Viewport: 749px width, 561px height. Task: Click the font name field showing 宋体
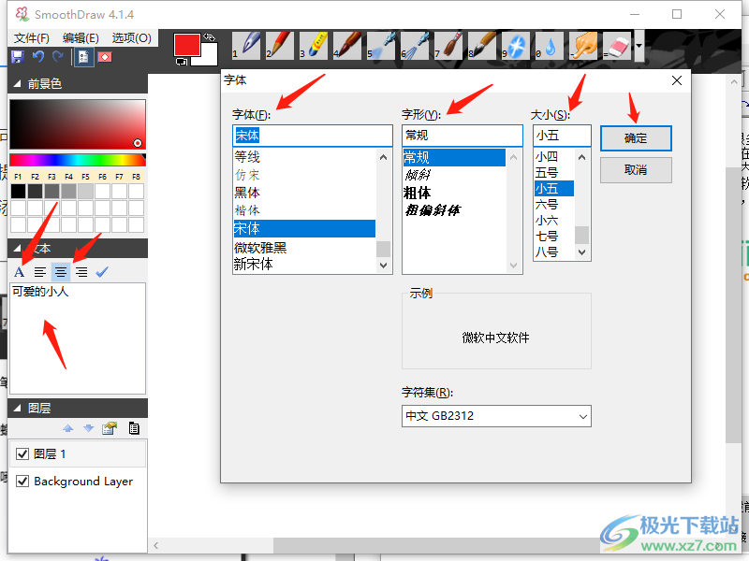click(x=313, y=136)
